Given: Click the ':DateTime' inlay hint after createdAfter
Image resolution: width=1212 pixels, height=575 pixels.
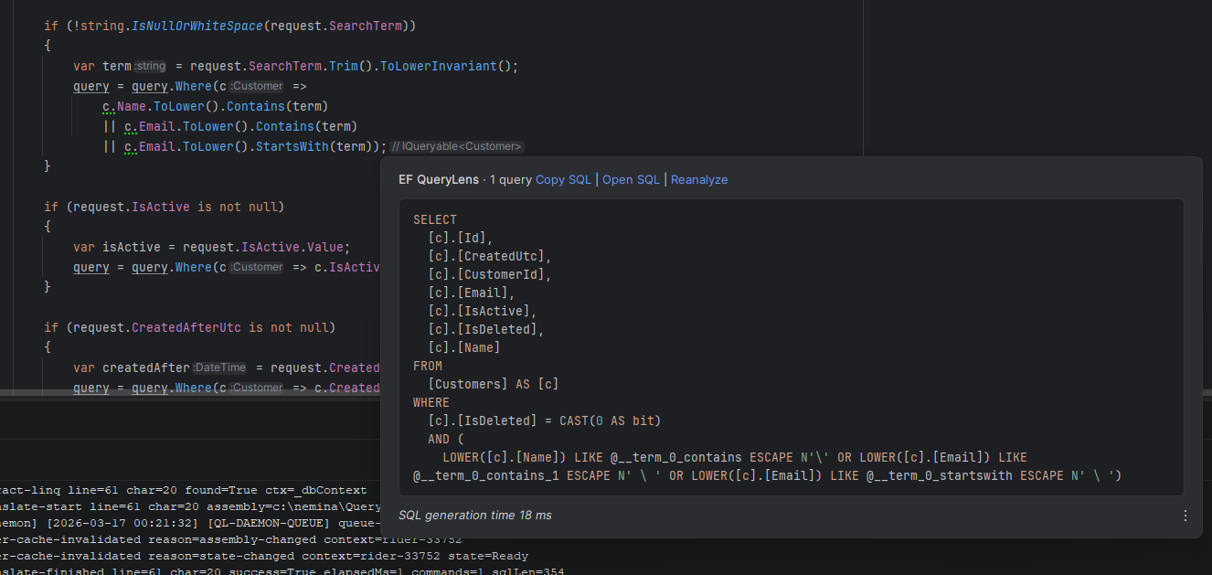Looking at the screenshot, I should pos(220,368).
